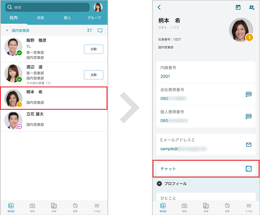This screenshot has width=260, height=215.
Task: Click the add-contact people icon
Action: pyautogui.click(x=252, y=7)
